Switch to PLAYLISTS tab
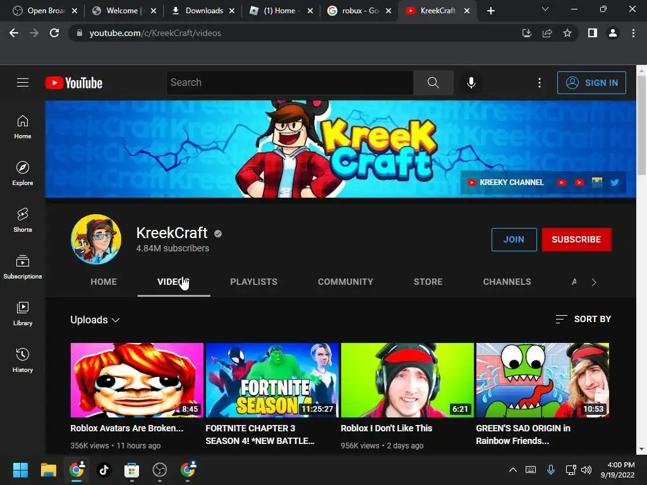Image resolution: width=647 pixels, height=485 pixels. 254,282
